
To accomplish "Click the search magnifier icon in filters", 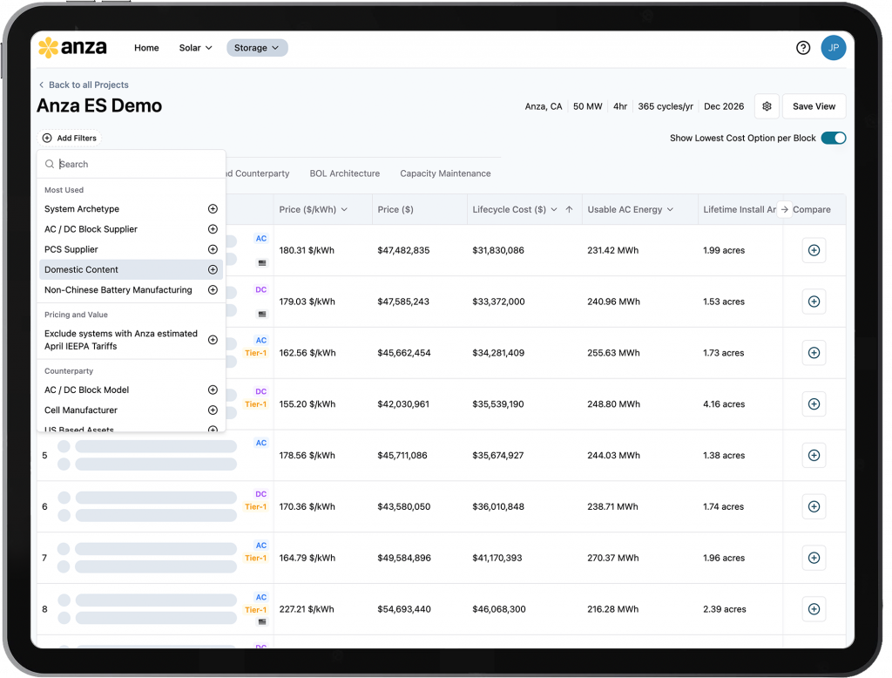I will point(50,164).
